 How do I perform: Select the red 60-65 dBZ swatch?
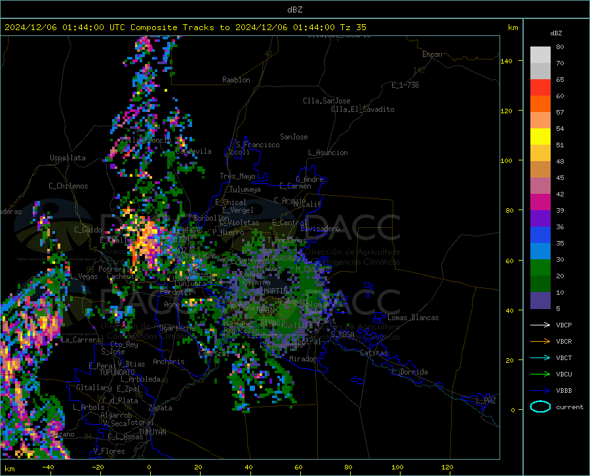pyautogui.click(x=540, y=88)
